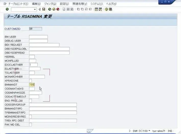Click the yellow Help question mark icon
This screenshot has height=134, width=181.
point(106,9)
